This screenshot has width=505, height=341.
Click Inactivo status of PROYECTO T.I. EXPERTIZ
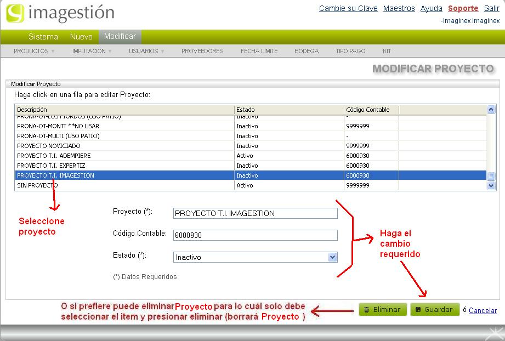click(247, 166)
